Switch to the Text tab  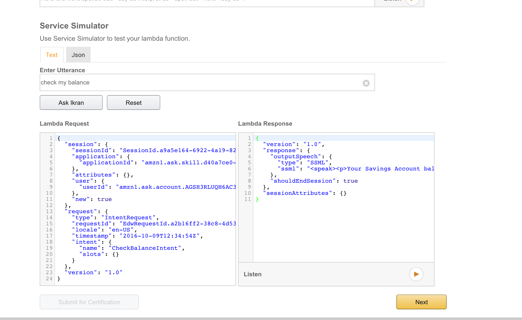pos(52,55)
